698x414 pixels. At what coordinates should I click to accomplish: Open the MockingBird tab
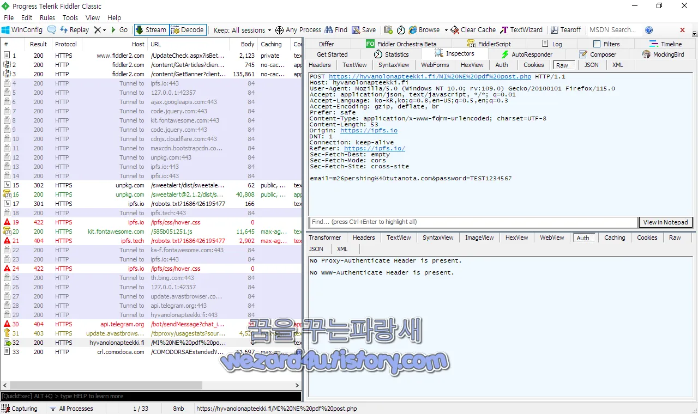(663, 54)
